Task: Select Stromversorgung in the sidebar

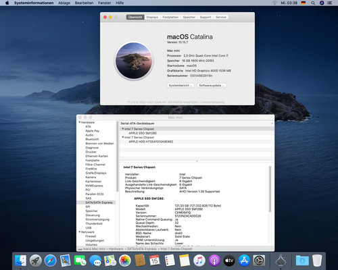Action: (97, 219)
